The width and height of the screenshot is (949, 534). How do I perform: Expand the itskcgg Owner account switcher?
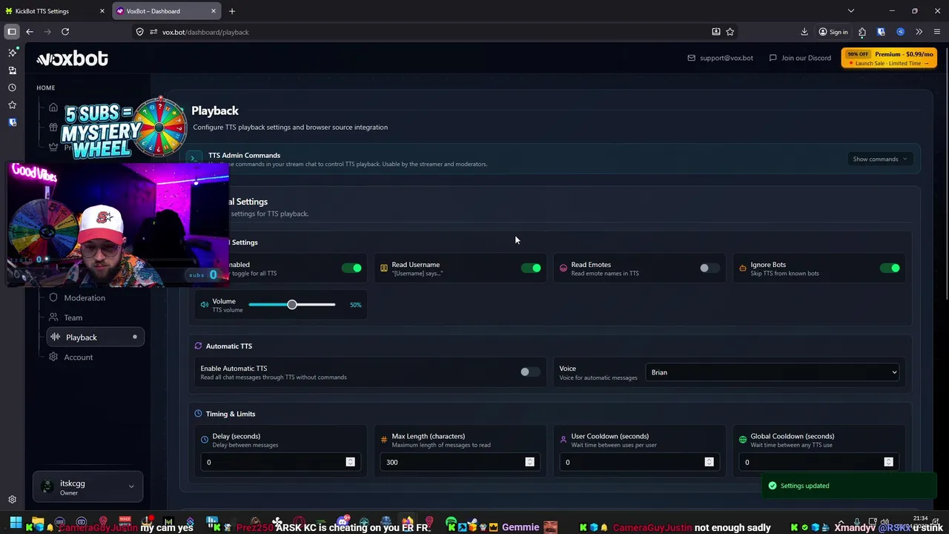click(87, 487)
